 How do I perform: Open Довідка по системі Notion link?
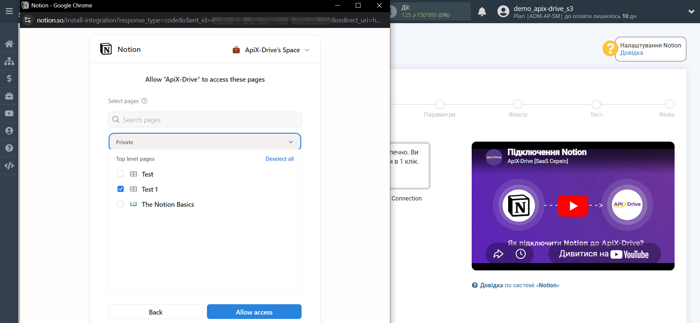click(x=516, y=285)
